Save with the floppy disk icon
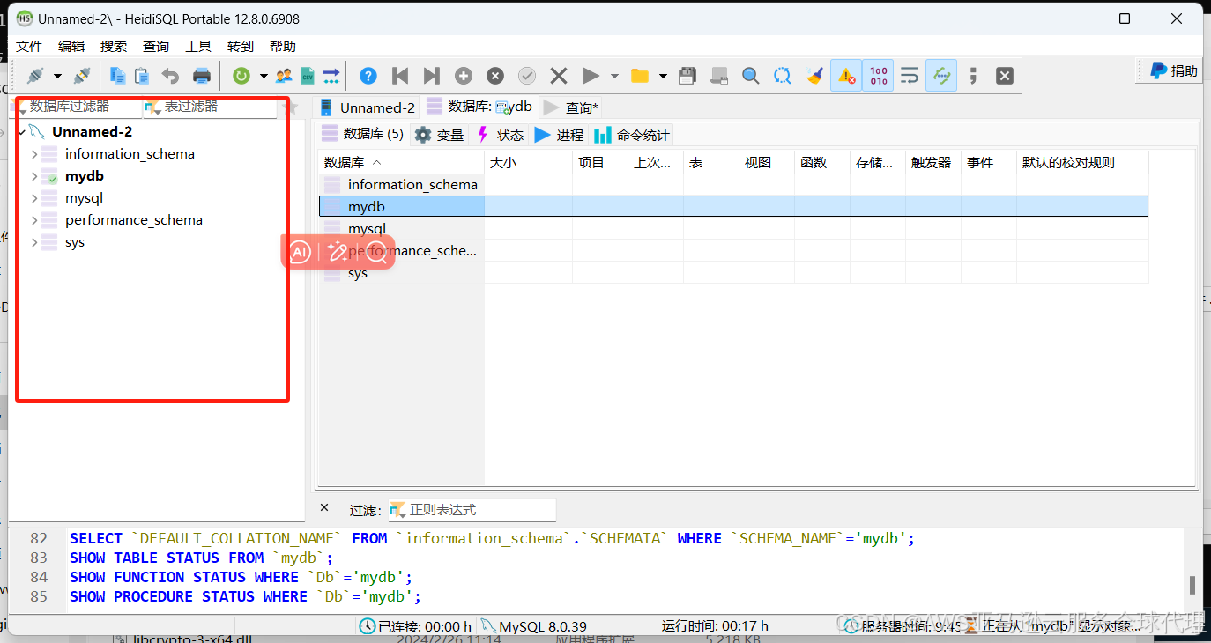Image resolution: width=1211 pixels, height=643 pixels. [687, 76]
